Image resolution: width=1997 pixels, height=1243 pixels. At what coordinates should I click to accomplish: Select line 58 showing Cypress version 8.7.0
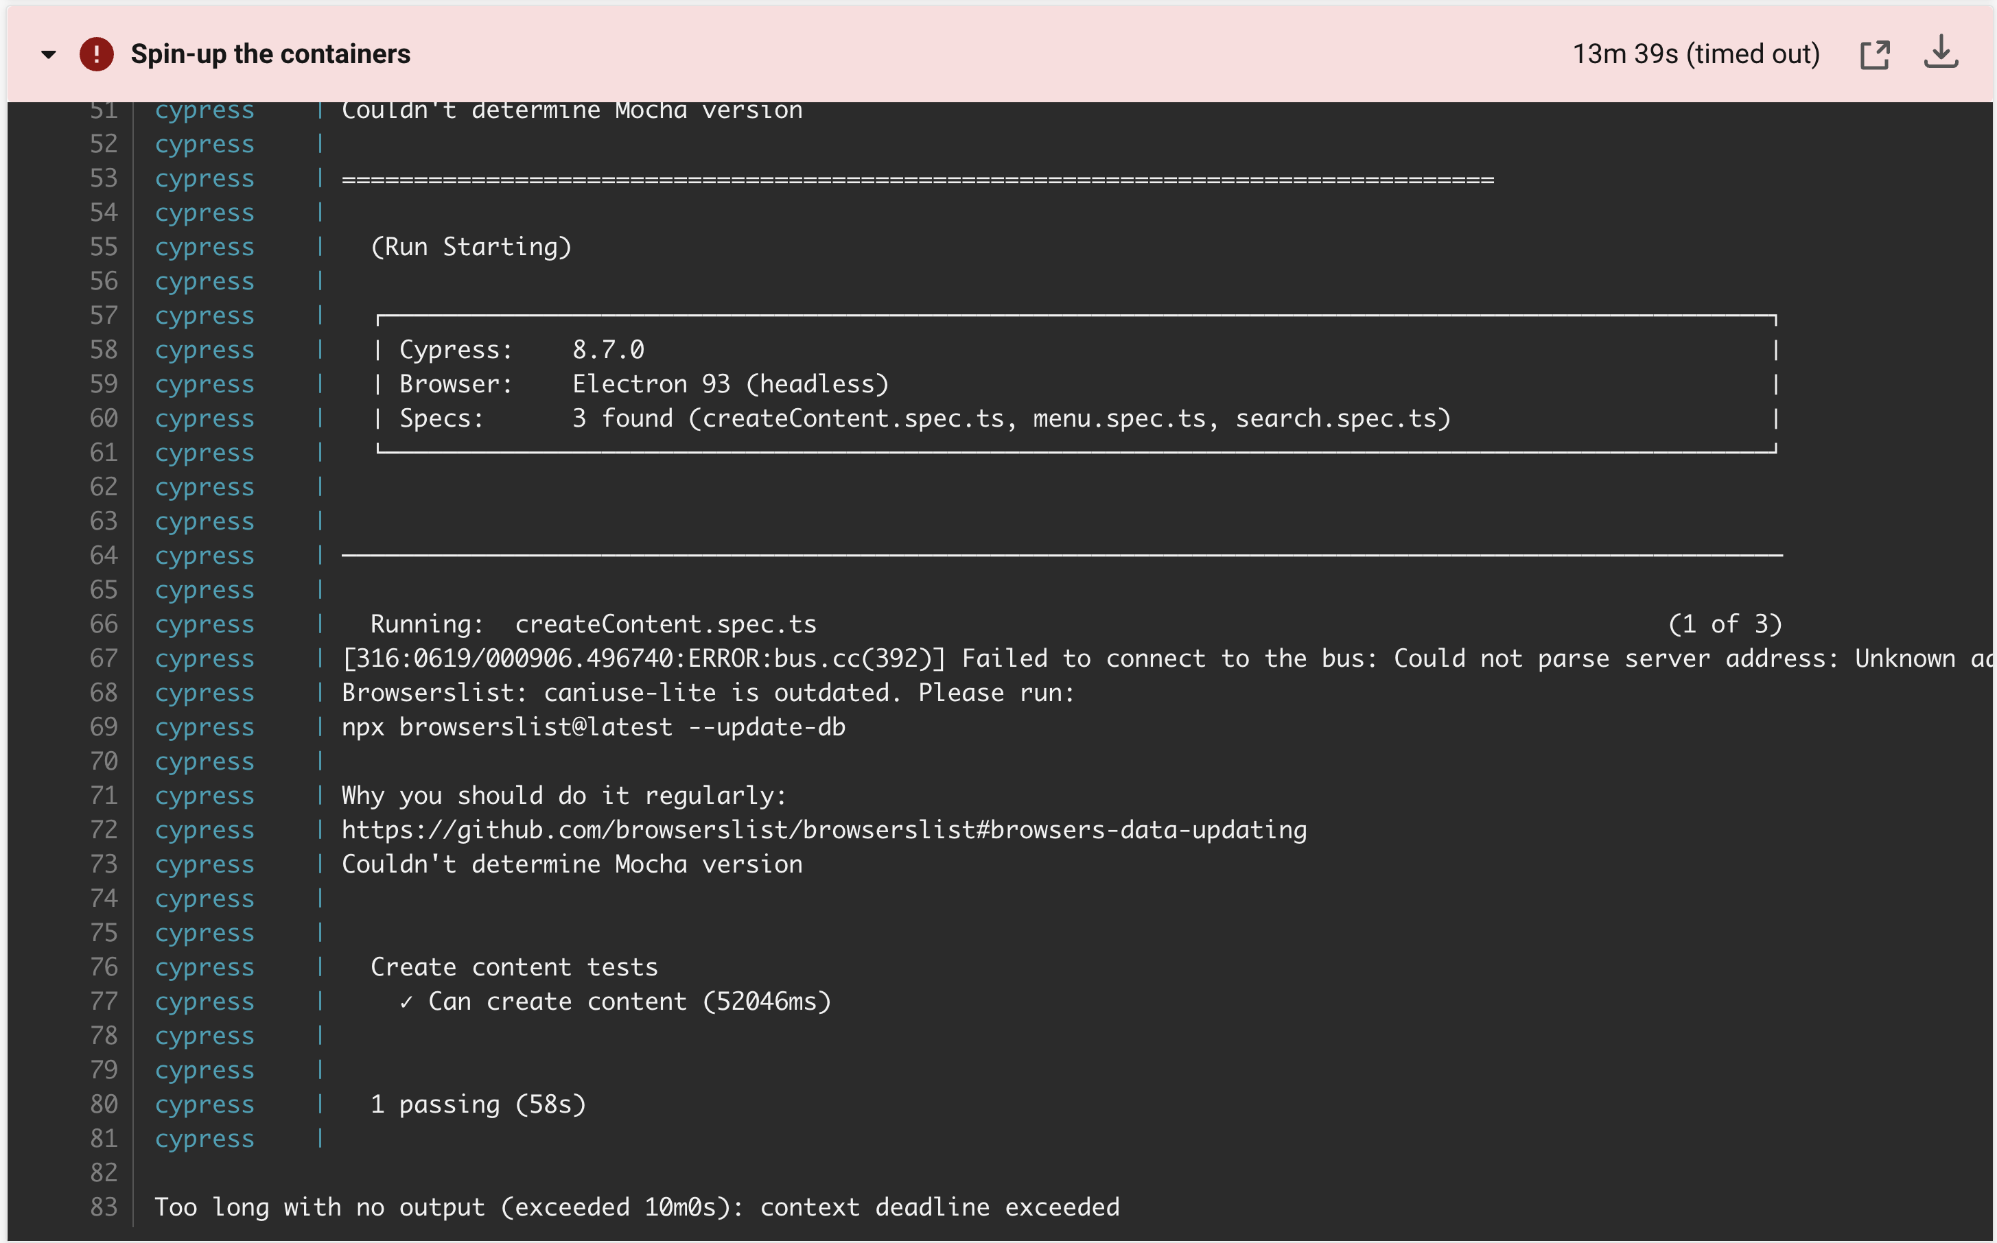[104, 349]
